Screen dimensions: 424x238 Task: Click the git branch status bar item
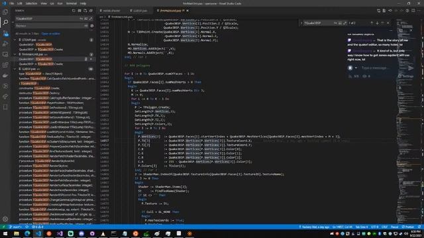click(15, 227)
